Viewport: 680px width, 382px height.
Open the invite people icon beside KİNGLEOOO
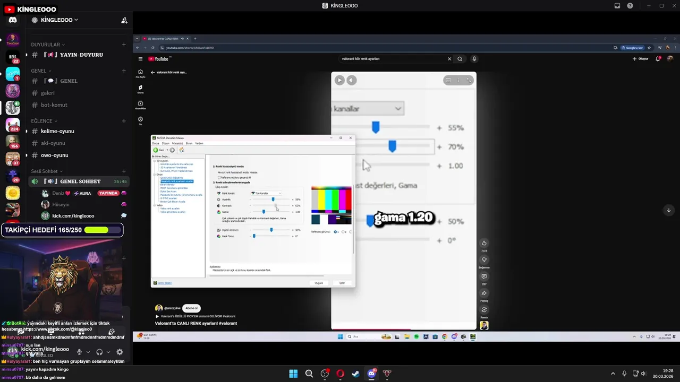pos(124,20)
